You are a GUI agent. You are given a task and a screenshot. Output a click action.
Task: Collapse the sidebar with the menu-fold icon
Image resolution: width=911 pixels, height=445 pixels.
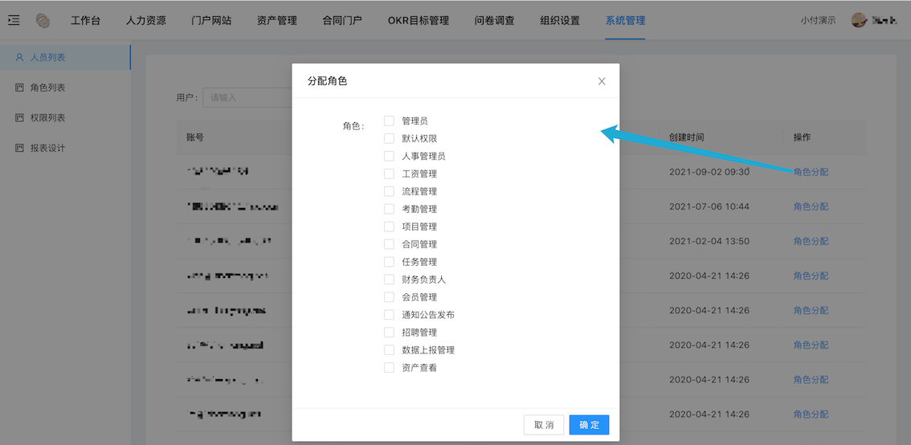coord(14,20)
